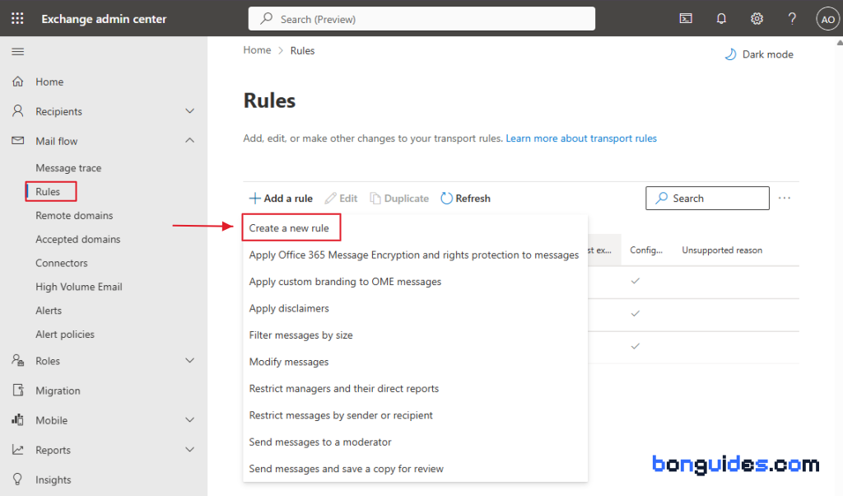Choose Apply Office 365 Message Encryption option
The image size is (843, 496).
click(x=415, y=255)
